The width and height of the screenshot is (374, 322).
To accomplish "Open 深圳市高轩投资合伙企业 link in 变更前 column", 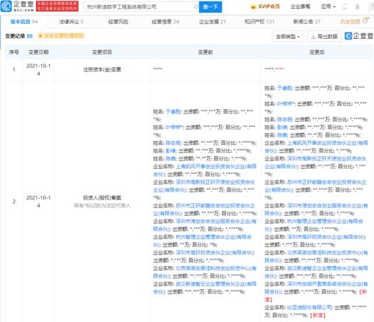I will 215,253.
